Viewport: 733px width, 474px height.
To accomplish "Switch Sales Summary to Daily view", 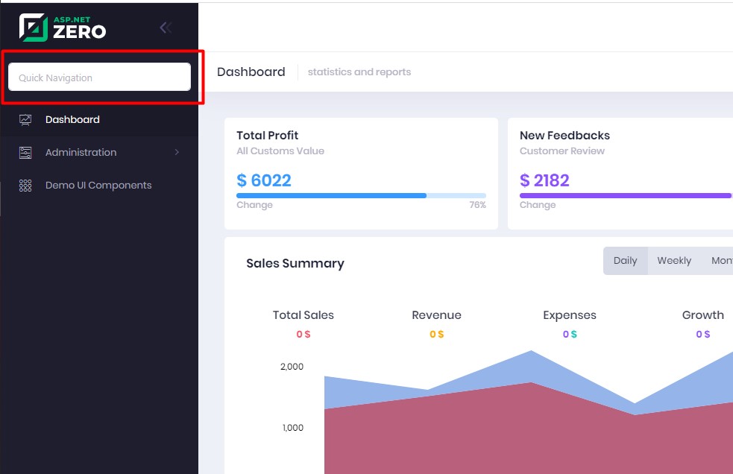I will point(625,261).
